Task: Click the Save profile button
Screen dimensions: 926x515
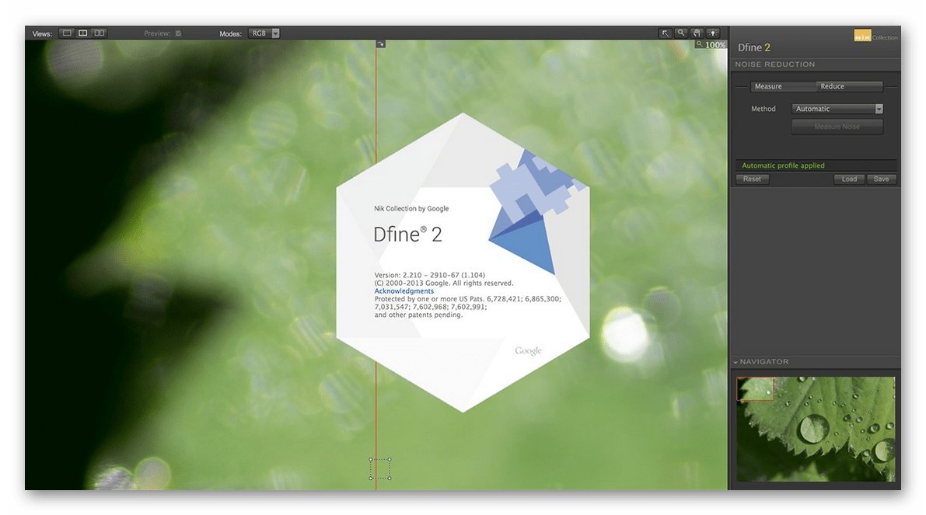Action: click(881, 179)
